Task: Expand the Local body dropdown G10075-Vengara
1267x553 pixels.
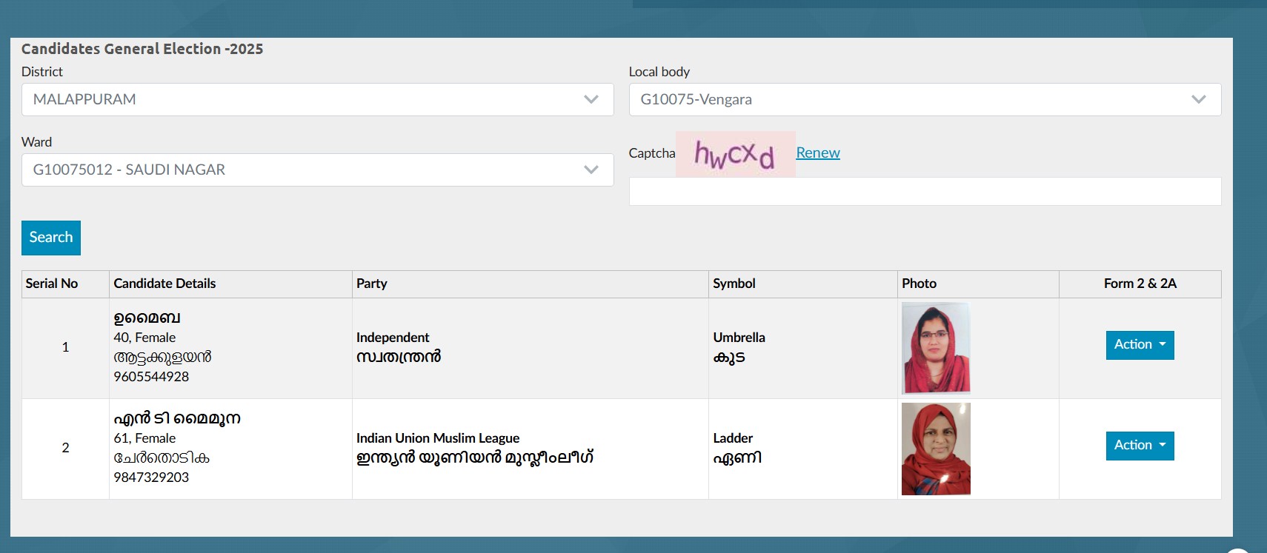Action: 924,99
